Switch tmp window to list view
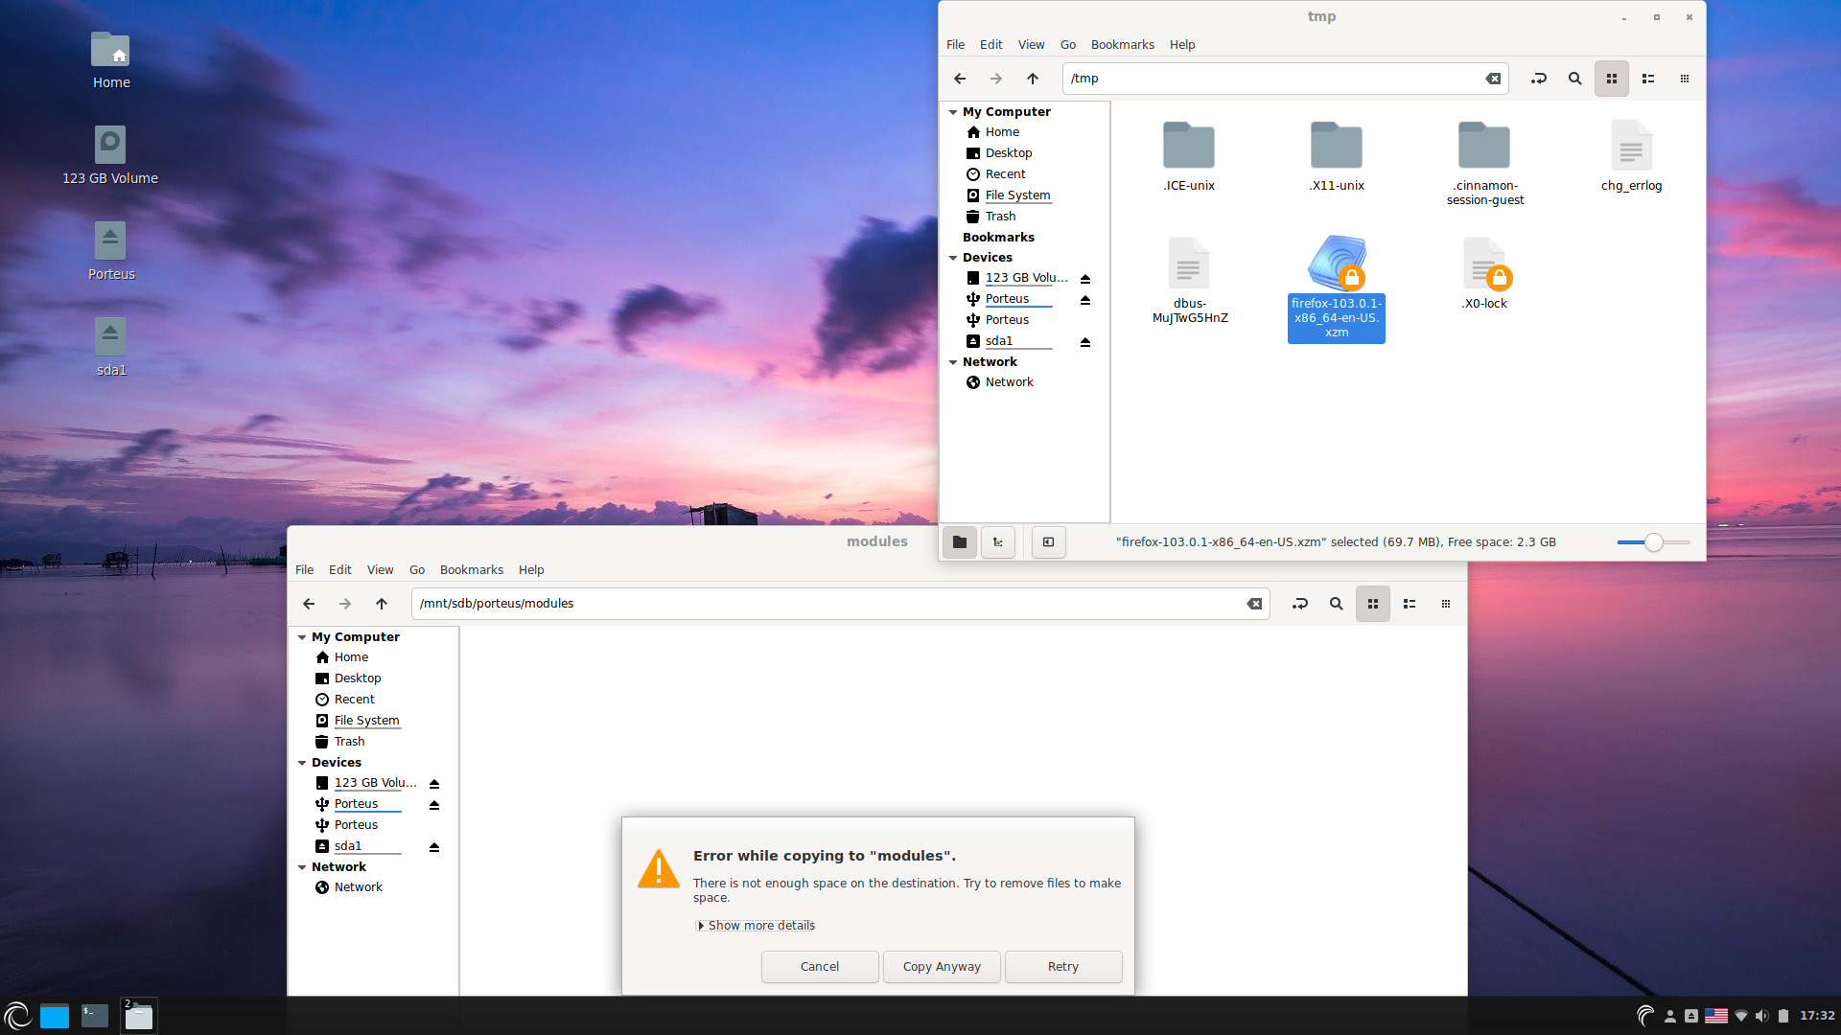This screenshot has height=1035, width=1841. (x=1648, y=79)
